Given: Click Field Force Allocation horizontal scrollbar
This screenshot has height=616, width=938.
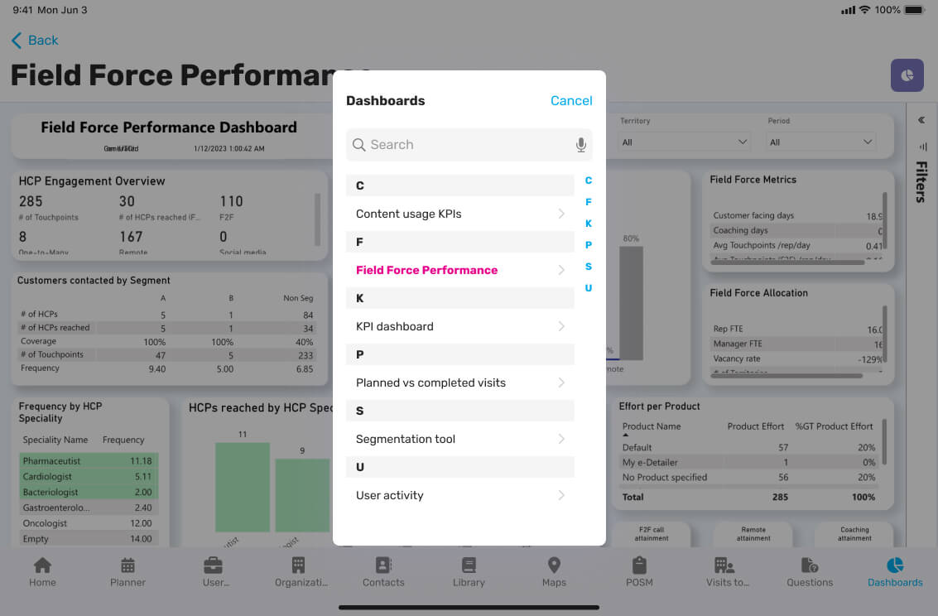Looking at the screenshot, I should click(786, 376).
